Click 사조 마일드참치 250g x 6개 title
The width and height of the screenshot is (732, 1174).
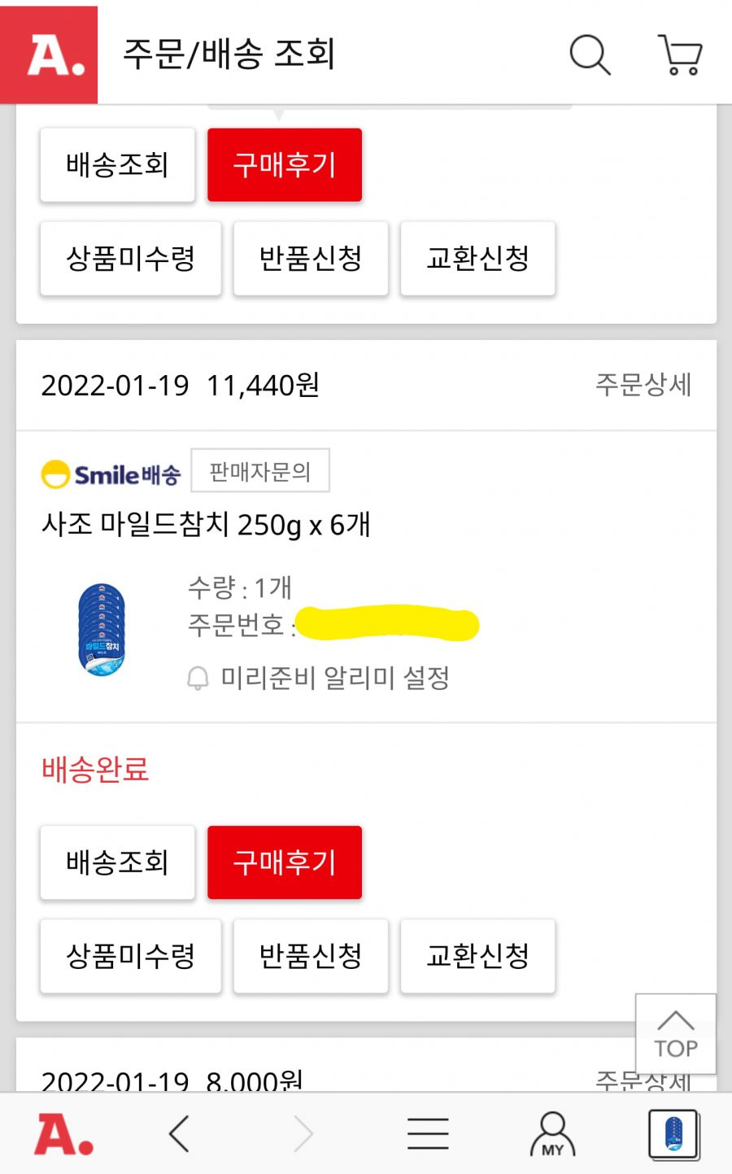(206, 526)
